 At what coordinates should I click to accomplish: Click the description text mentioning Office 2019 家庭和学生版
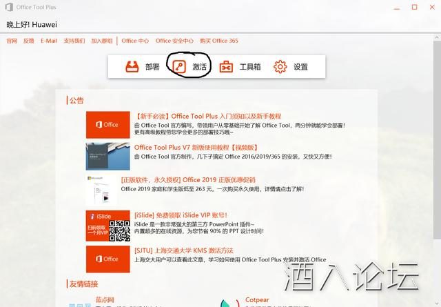pos(212,189)
